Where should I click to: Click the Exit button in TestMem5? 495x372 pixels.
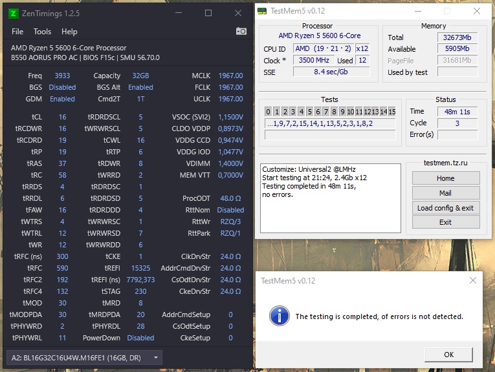446,222
